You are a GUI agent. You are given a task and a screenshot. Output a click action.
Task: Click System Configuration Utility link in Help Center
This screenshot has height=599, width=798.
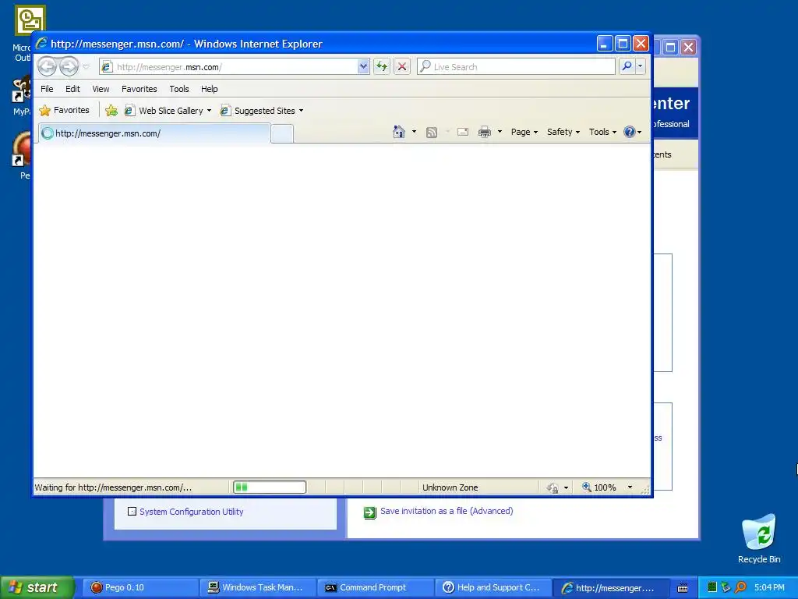coord(192,512)
